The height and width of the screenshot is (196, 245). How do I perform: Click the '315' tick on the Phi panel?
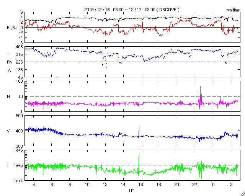coord(20,54)
